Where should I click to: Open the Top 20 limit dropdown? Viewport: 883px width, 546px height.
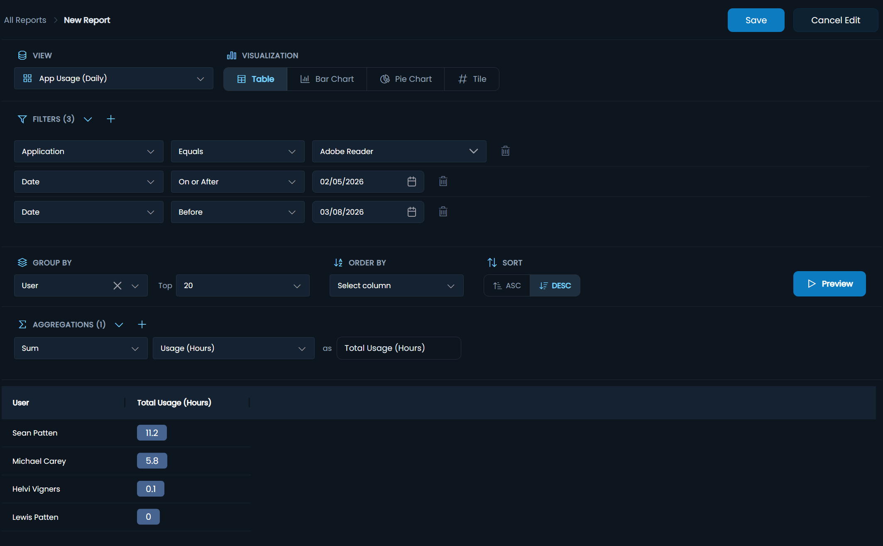(x=243, y=286)
